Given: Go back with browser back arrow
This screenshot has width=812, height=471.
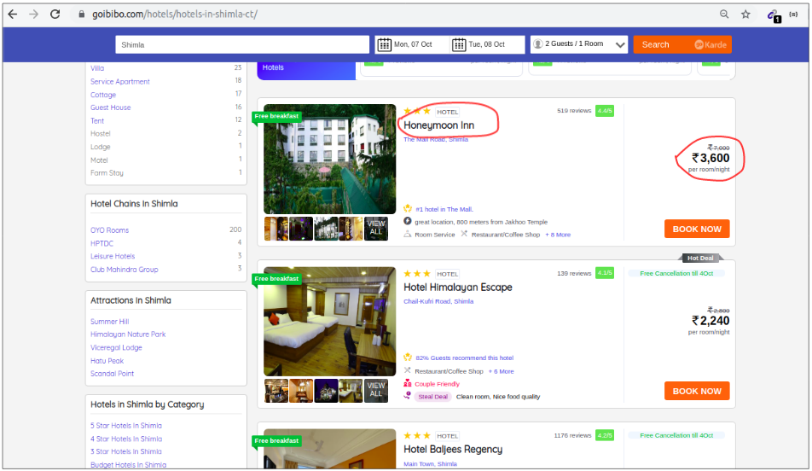Looking at the screenshot, I should click(x=13, y=15).
